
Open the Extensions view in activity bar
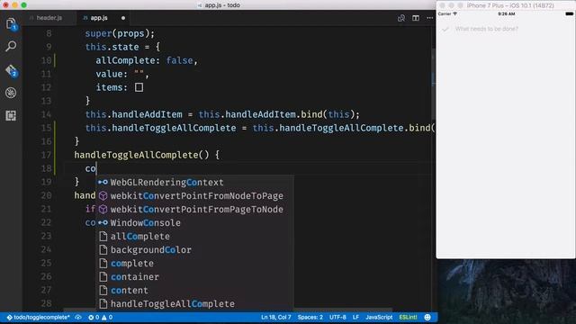[x=11, y=116]
